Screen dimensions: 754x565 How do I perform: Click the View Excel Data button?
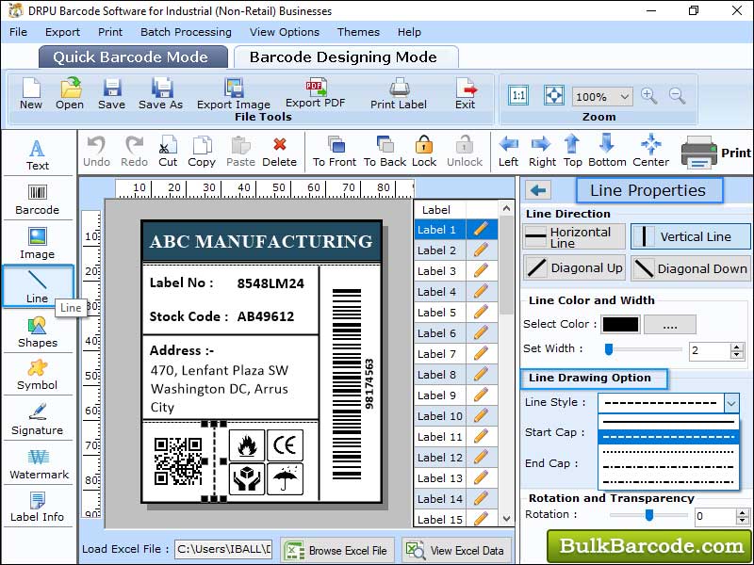[456, 550]
